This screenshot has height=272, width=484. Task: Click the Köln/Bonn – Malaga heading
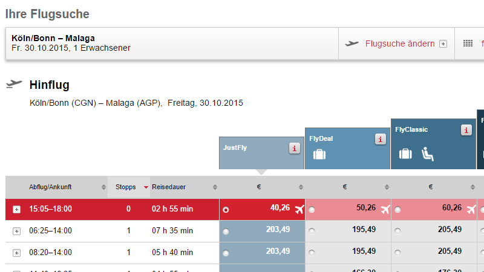53,38
